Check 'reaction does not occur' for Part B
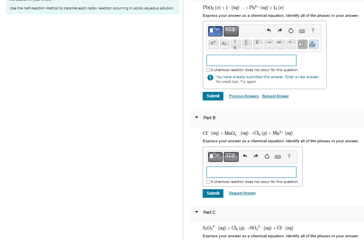364x240 pixels. click(208, 182)
